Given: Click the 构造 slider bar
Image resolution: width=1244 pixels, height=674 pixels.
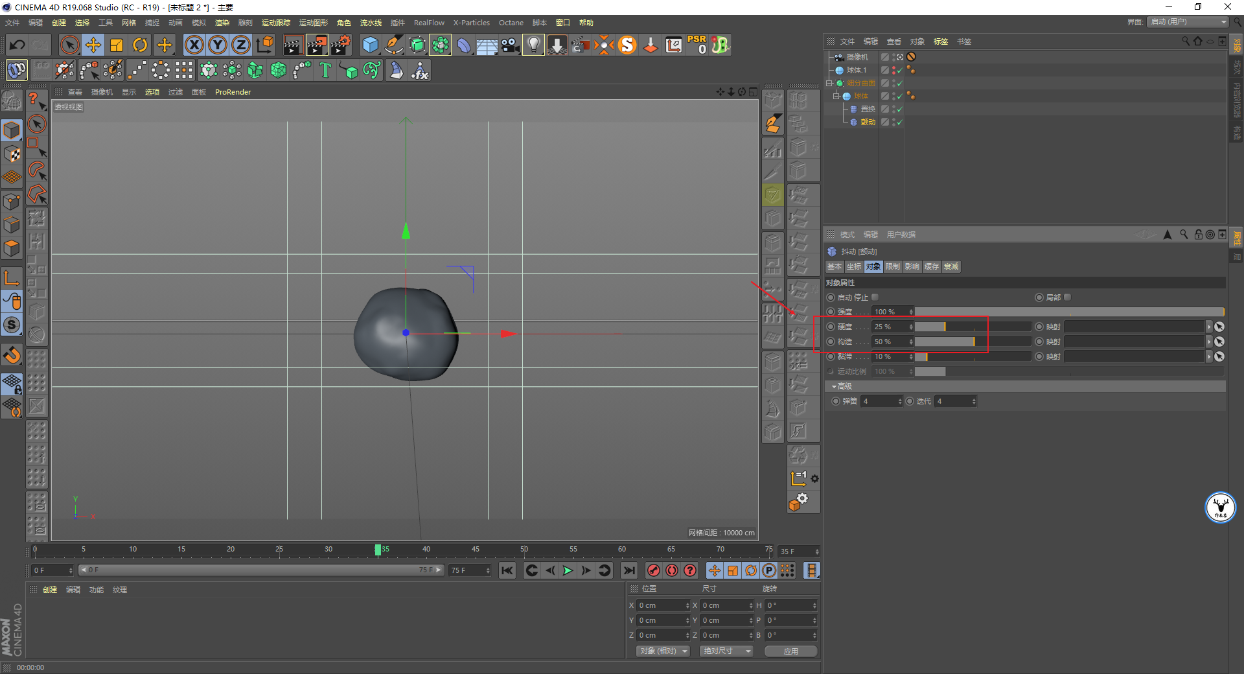Looking at the screenshot, I should tap(973, 342).
